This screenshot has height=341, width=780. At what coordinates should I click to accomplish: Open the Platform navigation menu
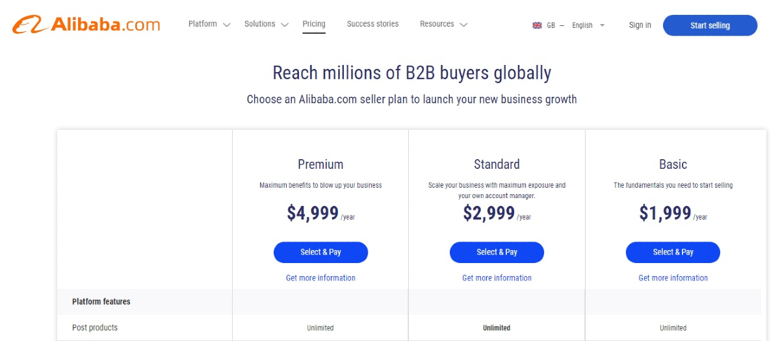point(203,24)
